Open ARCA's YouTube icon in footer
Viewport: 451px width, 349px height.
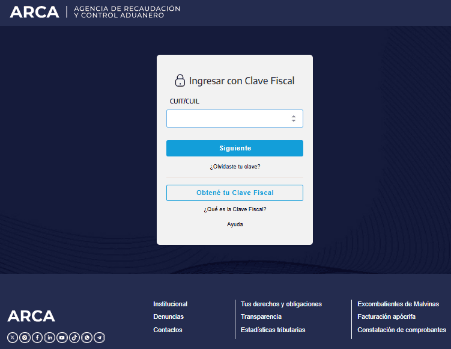[x=62, y=338]
